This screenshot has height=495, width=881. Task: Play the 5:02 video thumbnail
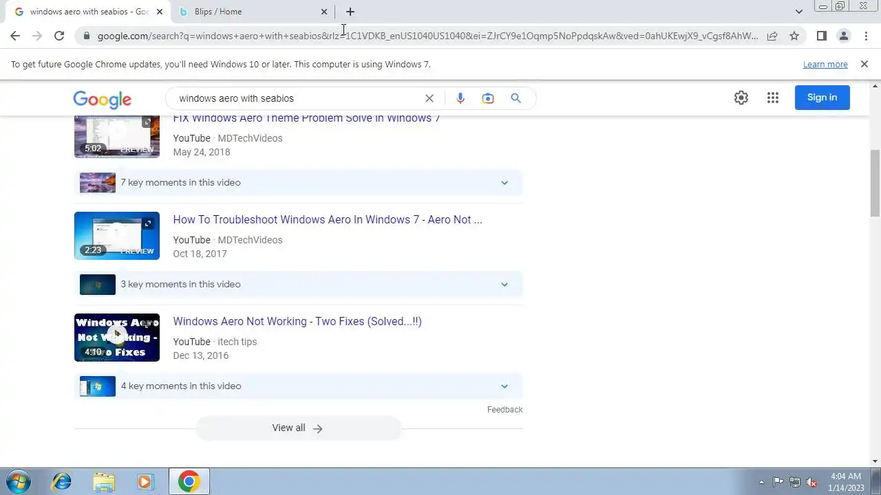click(x=117, y=137)
